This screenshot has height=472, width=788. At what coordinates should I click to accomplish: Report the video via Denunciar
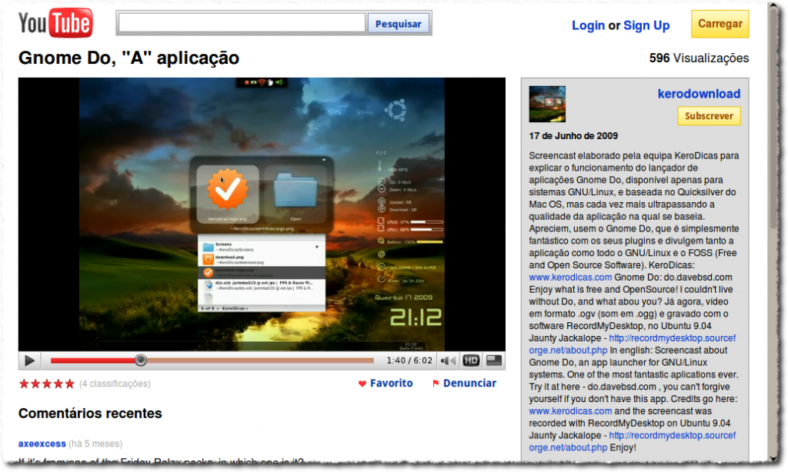pos(469,383)
